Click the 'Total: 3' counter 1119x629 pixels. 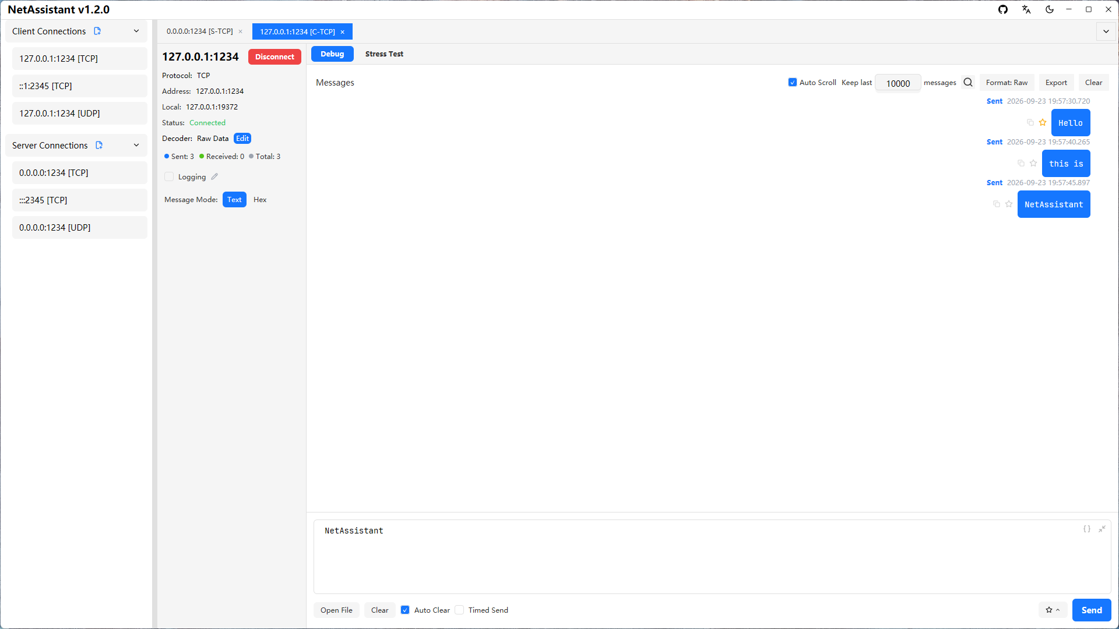coord(265,156)
